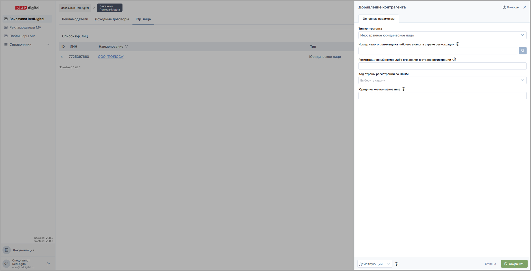Open Паблишеры MV in the sidebar
Screen dimensions: 531x271
coord(22,36)
